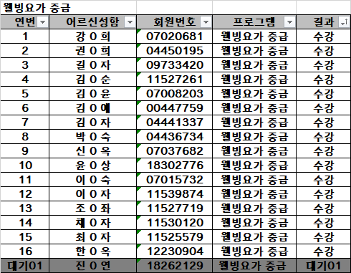Select the 어르신성함 header cell

pos(93,22)
